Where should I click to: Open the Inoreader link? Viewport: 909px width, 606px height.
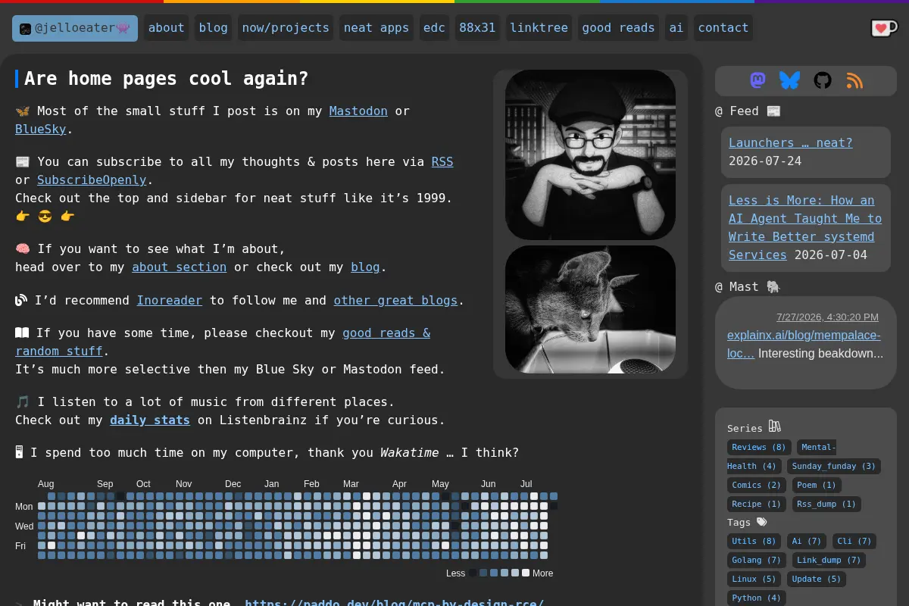[170, 301]
